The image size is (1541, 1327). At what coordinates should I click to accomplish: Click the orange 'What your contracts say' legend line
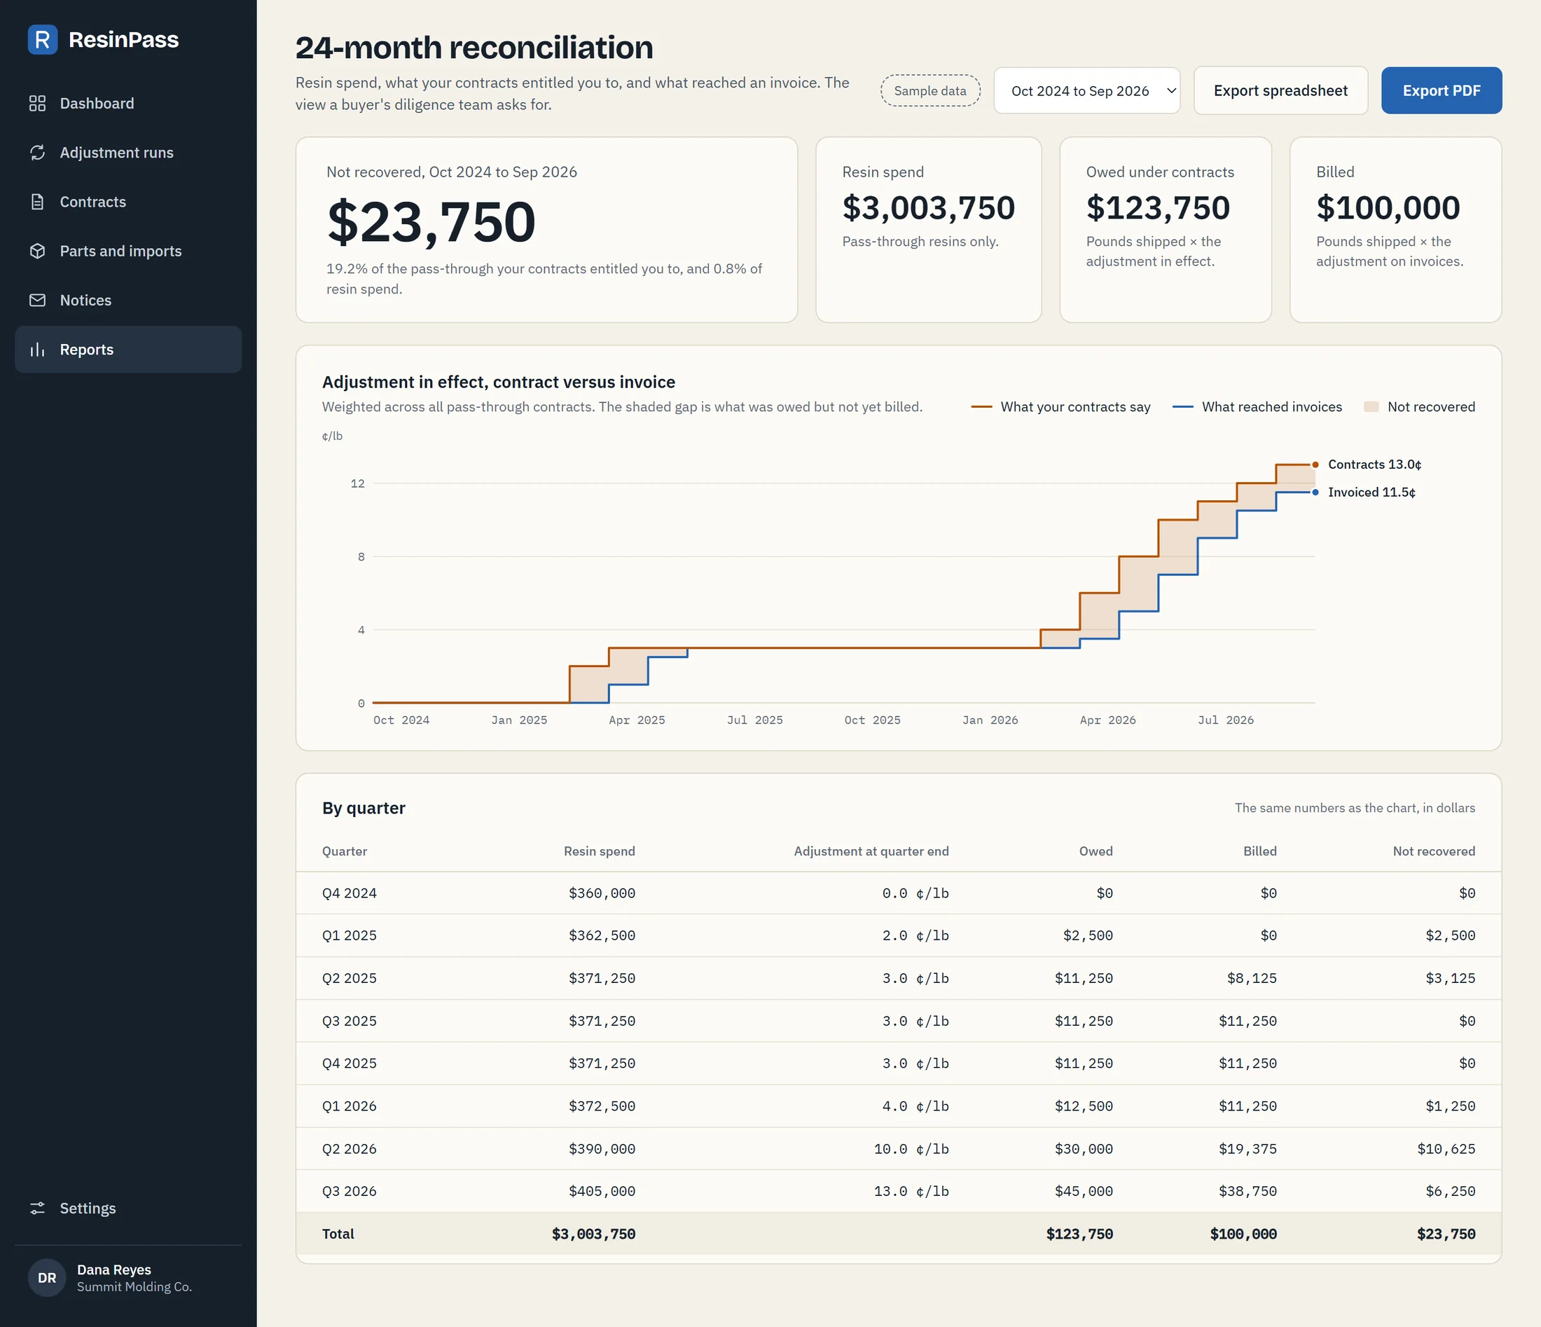[x=981, y=407]
